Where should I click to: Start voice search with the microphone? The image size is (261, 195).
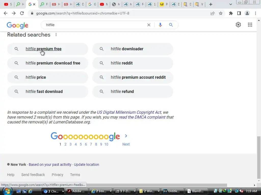160,25
